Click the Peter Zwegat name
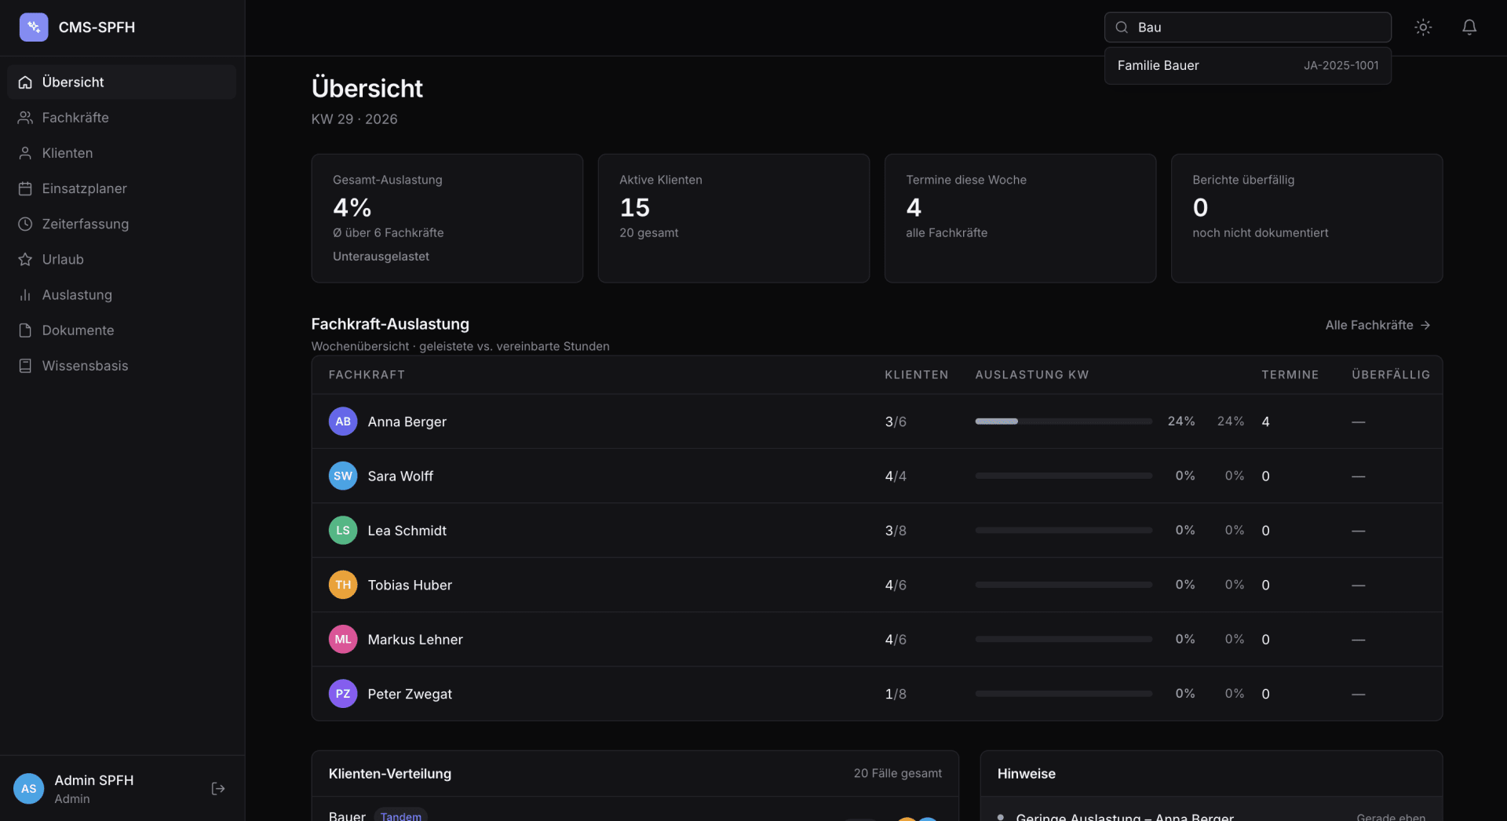The height and width of the screenshot is (821, 1507). point(410,694)
